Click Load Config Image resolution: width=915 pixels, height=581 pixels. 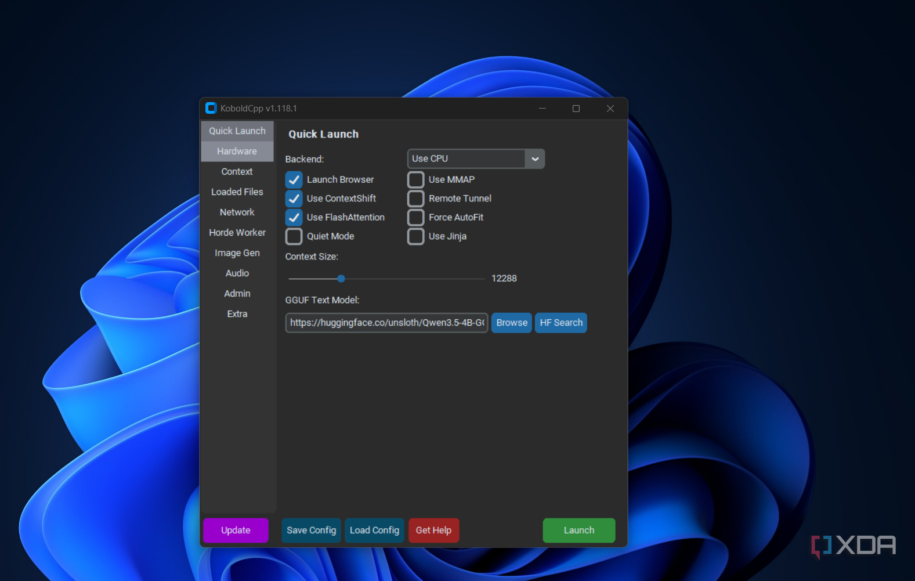374,531
